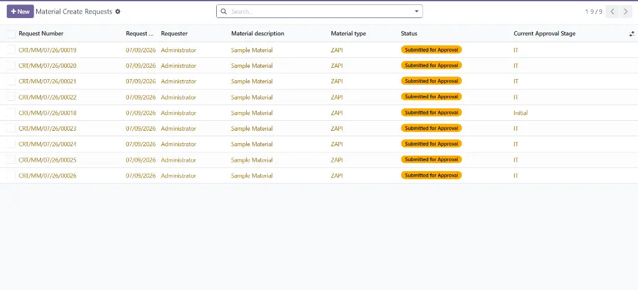Click Material Create Requests breadcrumb title
This screenshot has height=290, width=638.
tap(74, 11)
